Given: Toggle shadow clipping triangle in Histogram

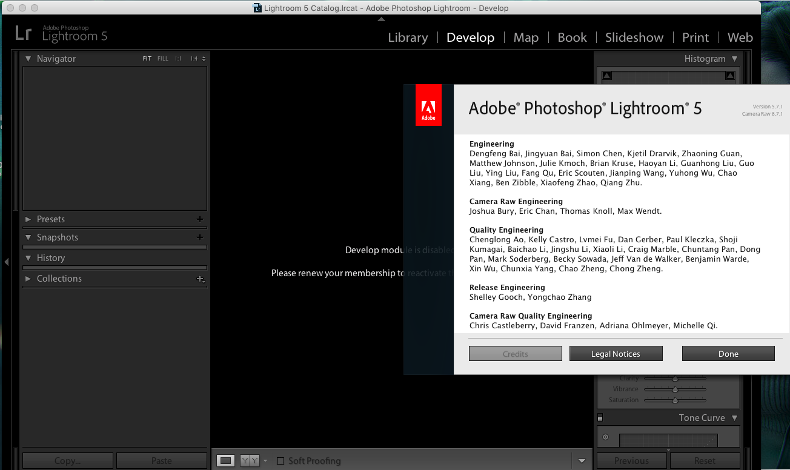Looking at the screenshot, I should (x=607, y=76).
